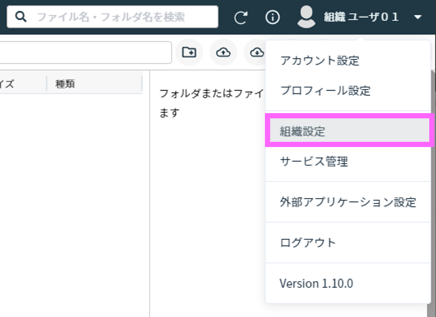Collapse the user menu dropdown arrow
The width and height of the screenshot is (436, 317).
[x=418, y=17]
